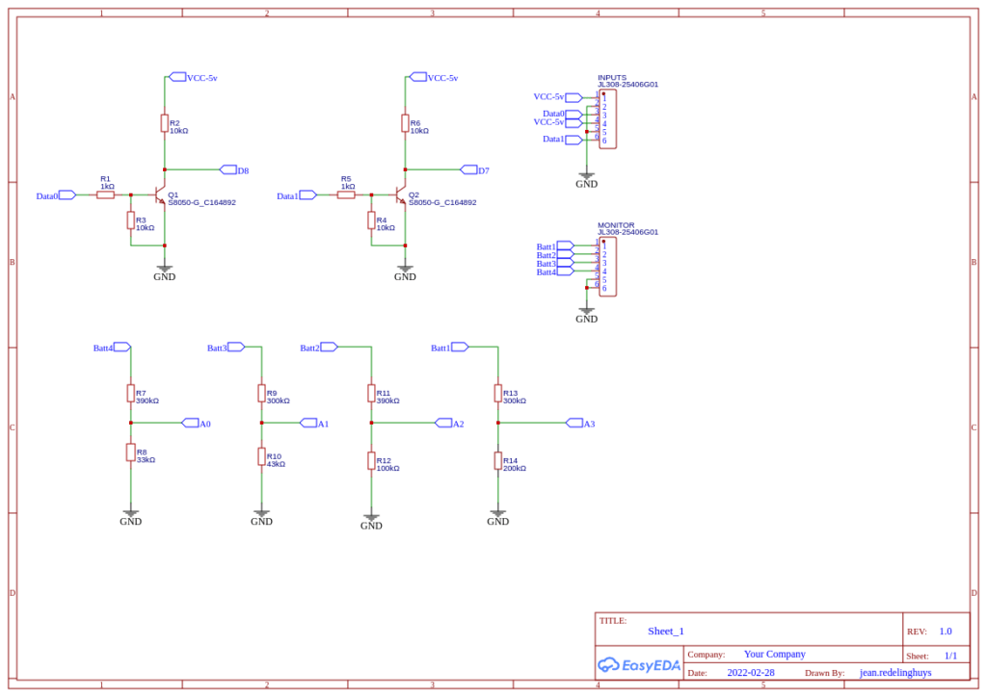The width and height of the screenshot is (987, 697).
Task: Select the Q2 S8050 transistor symbol
Action: (403, 195)
